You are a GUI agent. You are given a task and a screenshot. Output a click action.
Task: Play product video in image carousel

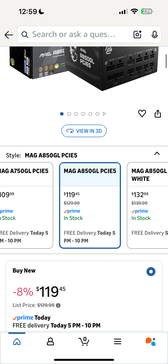(x=104, y=114)
